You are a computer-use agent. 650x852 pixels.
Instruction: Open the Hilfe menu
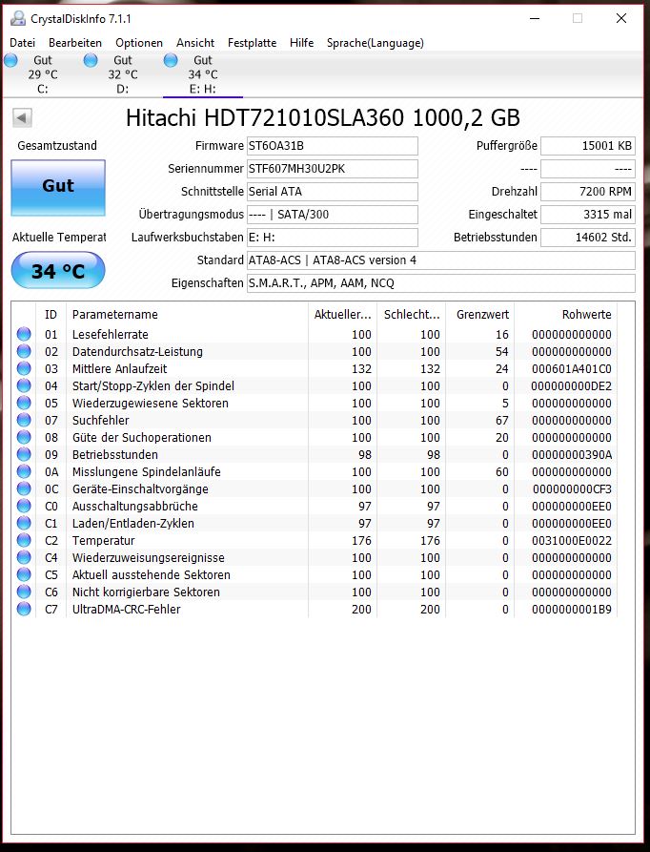tap(302, 42)
